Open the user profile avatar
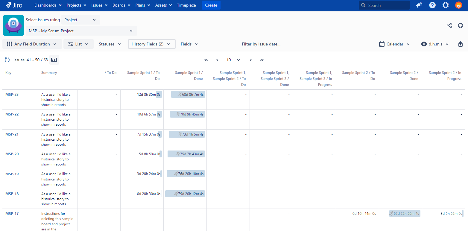Screen dimensions: 468x231 458,5
